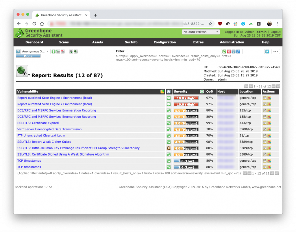Add note for SSL/TLS Certificate Expired row
296x232 pixels.
(264, 123)
